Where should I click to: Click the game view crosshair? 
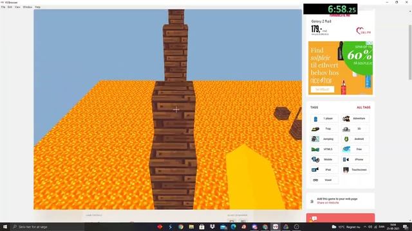pyautogui.click(x=176, y=110)
